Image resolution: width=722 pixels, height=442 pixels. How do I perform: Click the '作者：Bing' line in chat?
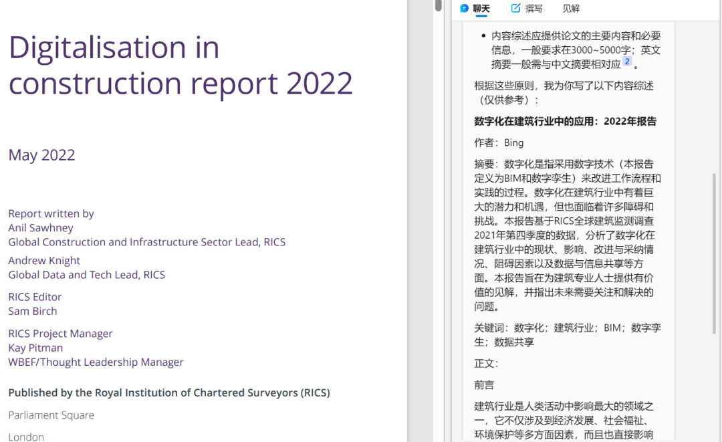tap(499, 142)
